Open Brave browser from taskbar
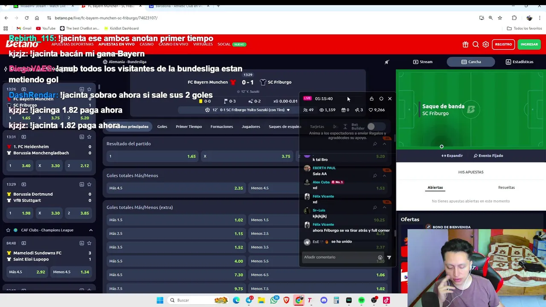The height and width of the screenshot is (307, 546). [x=286, y=300]
